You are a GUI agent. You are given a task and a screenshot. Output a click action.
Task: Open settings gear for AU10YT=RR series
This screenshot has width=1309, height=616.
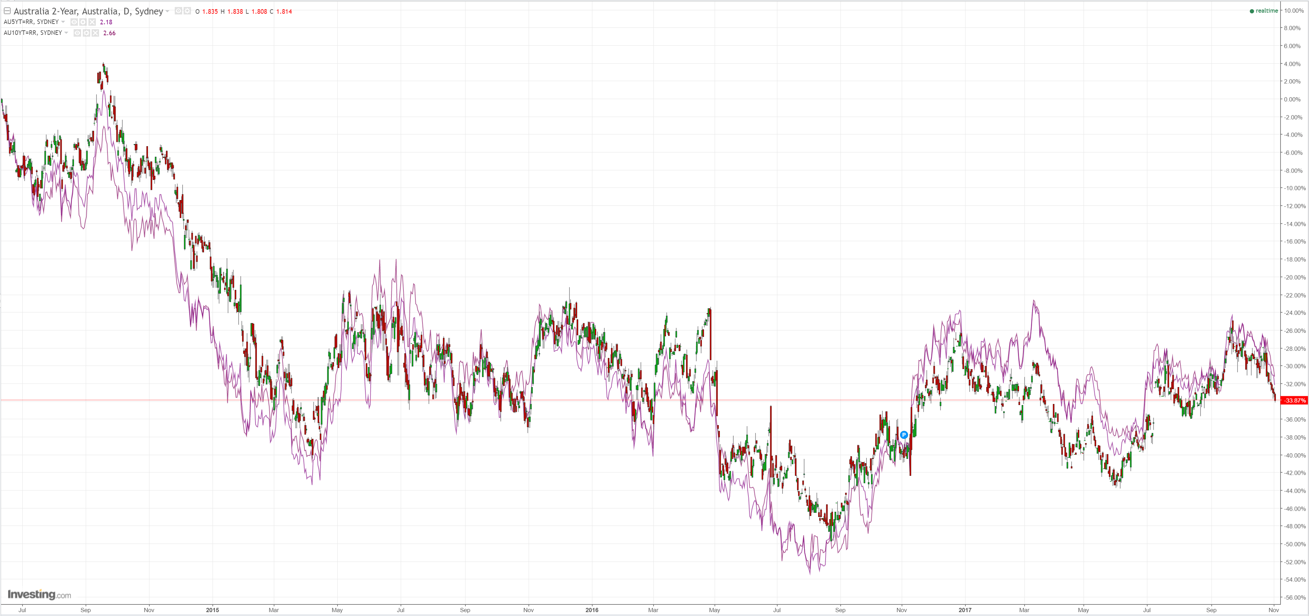86,33
